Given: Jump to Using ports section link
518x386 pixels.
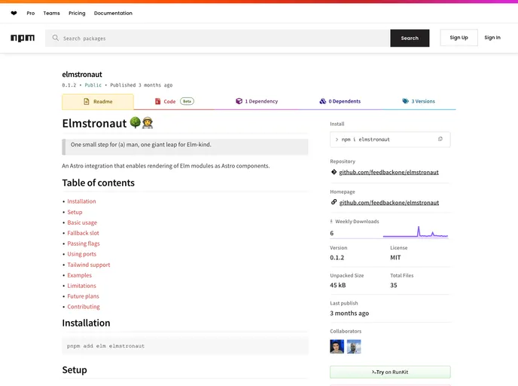Looking at the screenshot, I should point(82,254).
